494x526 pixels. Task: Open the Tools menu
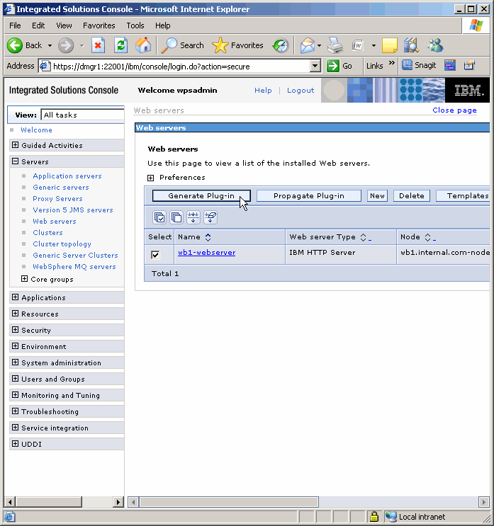[x=135, y=25]
